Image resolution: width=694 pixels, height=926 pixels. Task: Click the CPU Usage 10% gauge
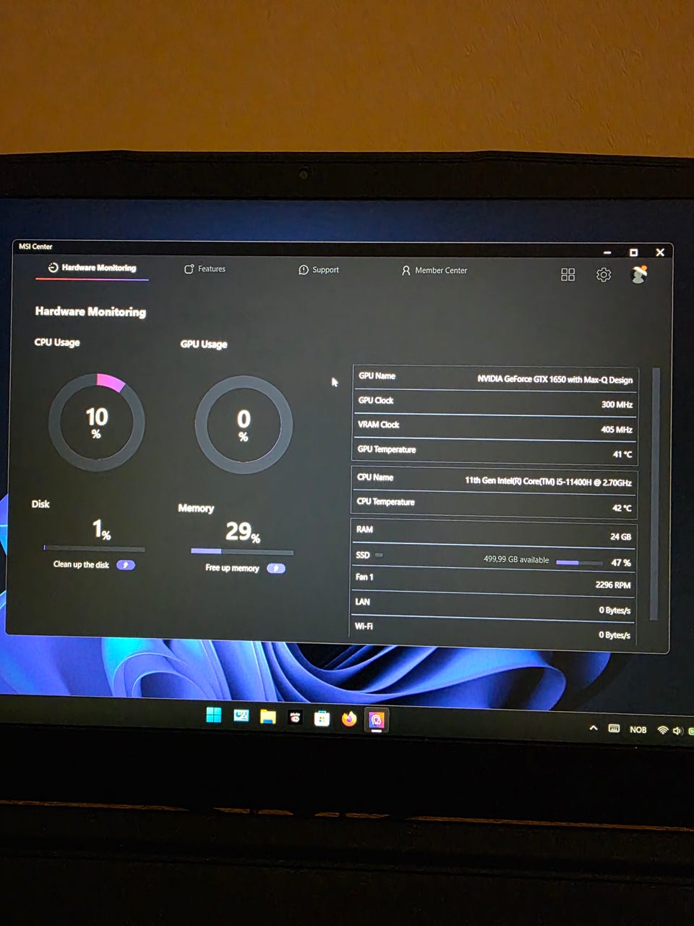[96, 422]
